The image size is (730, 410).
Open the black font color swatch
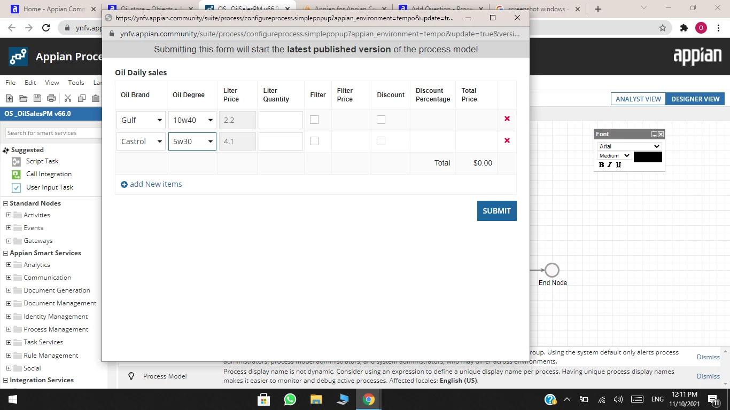(648, 156)
